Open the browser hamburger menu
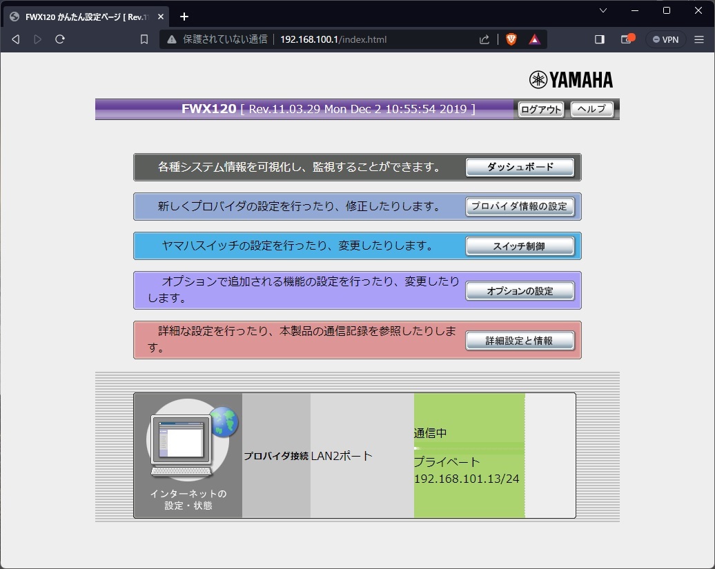Screen dimensions: 715x569 click(x=699, y=39)
